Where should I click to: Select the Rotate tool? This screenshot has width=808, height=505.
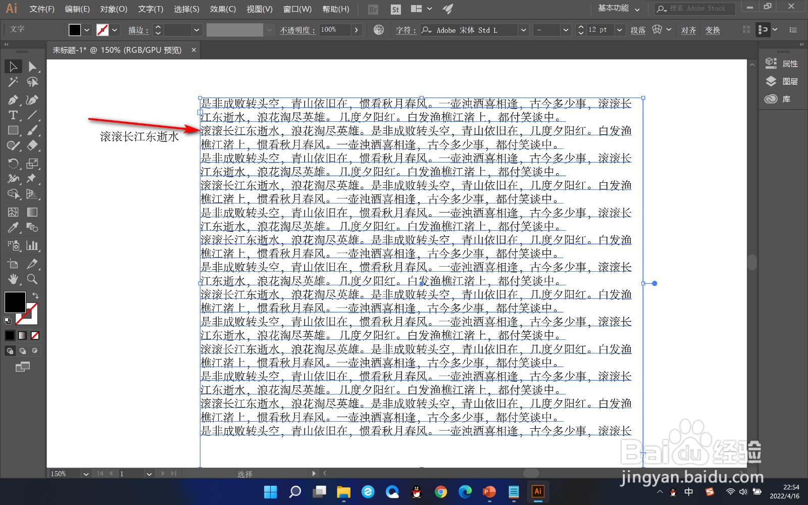(x=13, y=163)
